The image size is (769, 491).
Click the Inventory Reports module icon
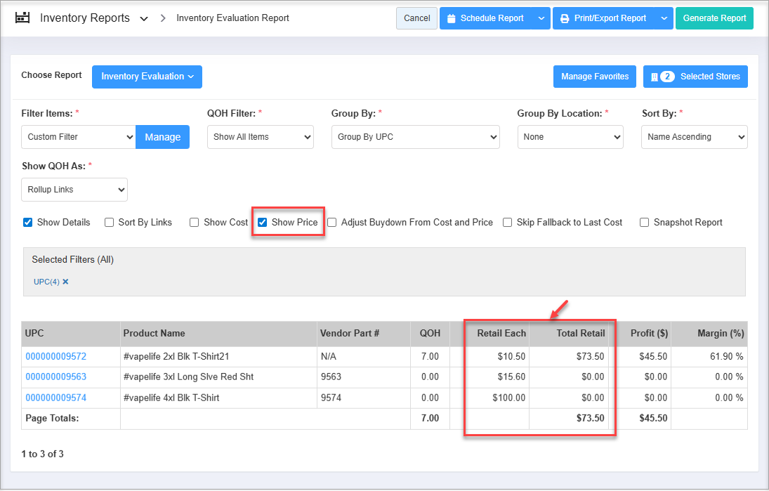pyautogui.click(x=22, y=18)
